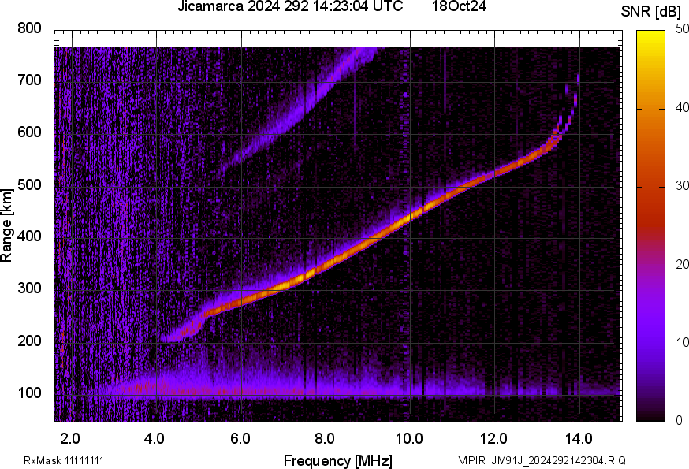Click the range tick label '200'
The width and height of the screenshot is (689, 469).
click(x=29, y=341)
